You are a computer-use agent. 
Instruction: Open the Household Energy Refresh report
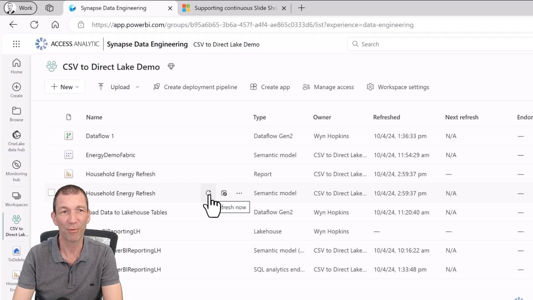pyautogui.click(x=120, y=174)
